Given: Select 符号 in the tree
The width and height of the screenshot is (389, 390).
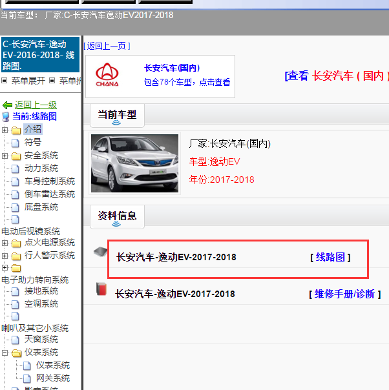Looking at the screenshot, I should pos(33,142).
